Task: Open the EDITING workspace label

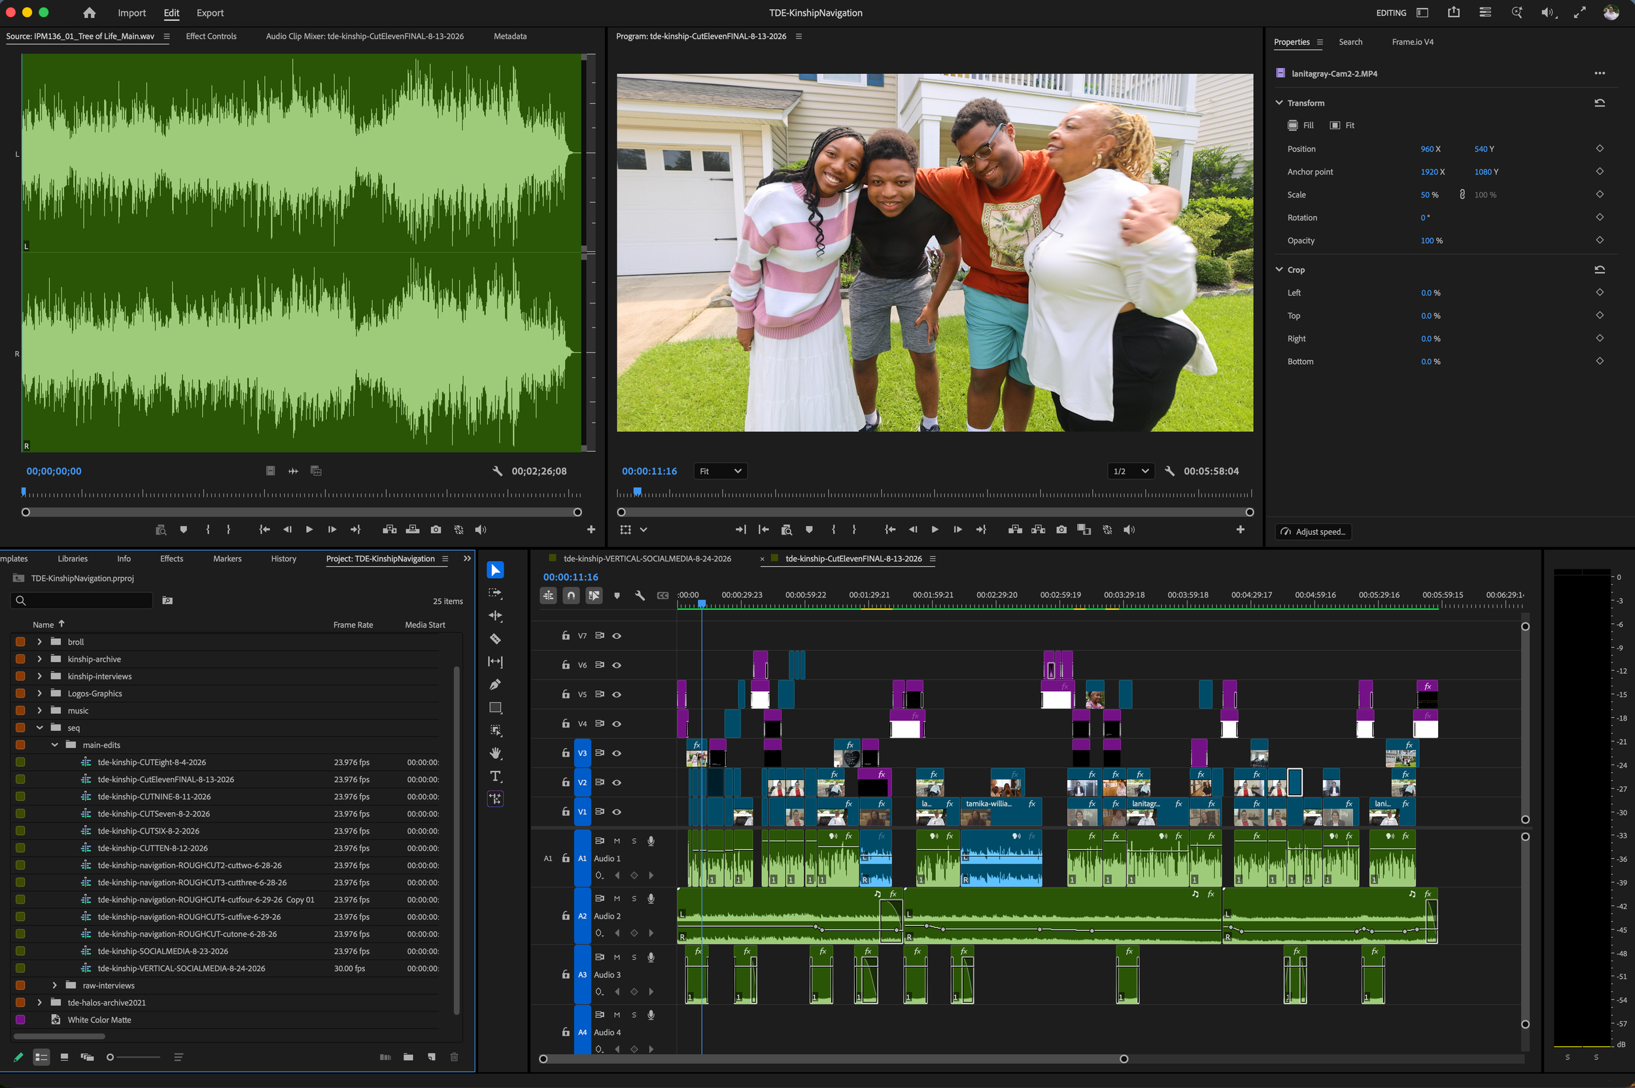Action: pyautogui.click(x=1390, y=12)
